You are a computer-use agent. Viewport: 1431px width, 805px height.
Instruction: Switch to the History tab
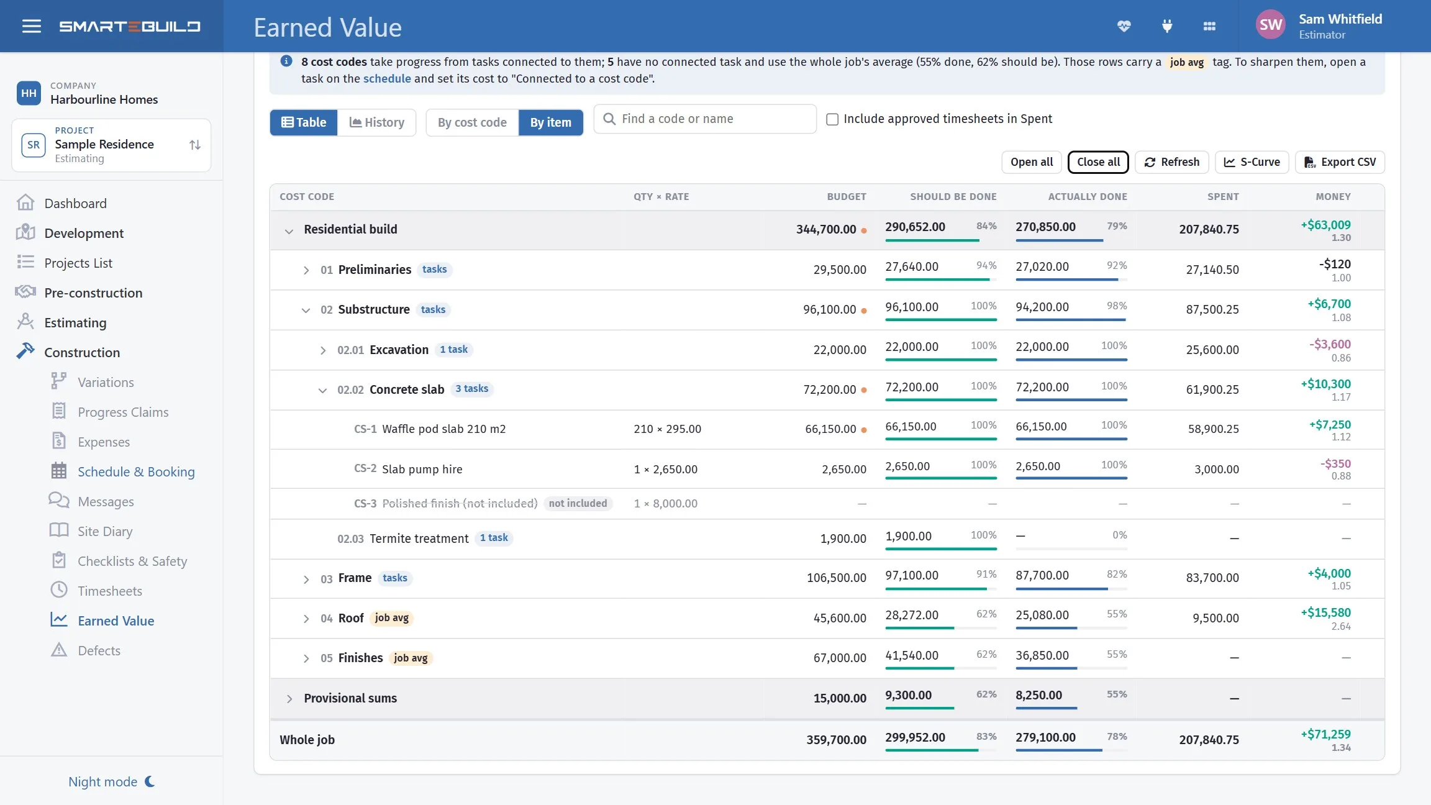coord(377,122)
